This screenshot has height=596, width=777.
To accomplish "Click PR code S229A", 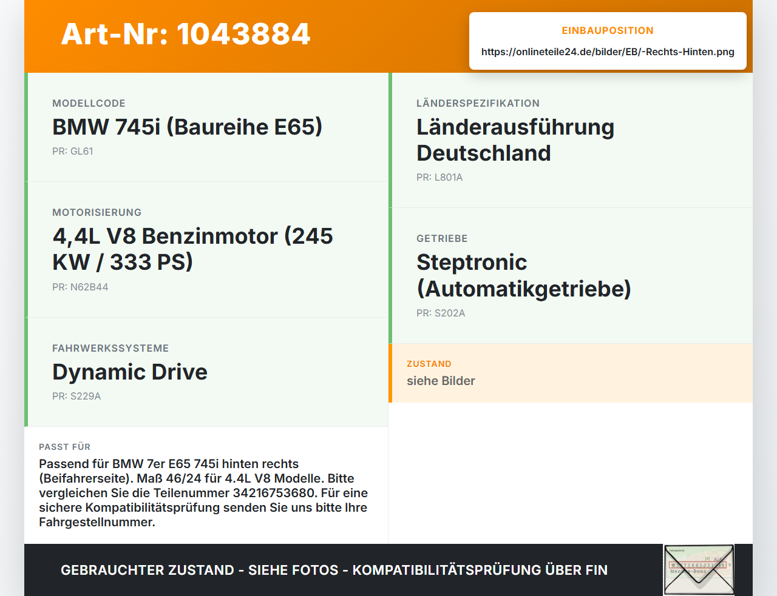I will pos(76,396).
